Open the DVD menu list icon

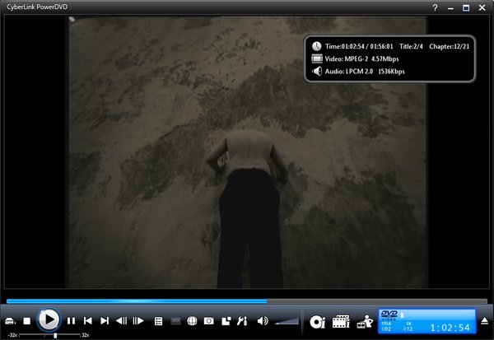pyautogui.click(x=158, y=321)
